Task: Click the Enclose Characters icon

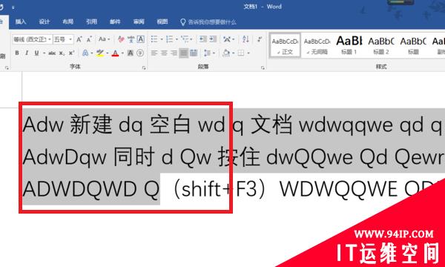Action: pos(140,53)
